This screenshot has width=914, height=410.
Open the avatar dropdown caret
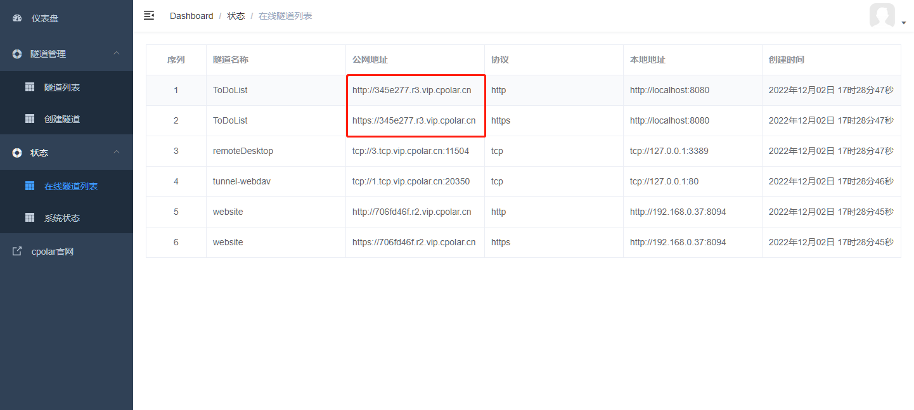tap(903, 23)
